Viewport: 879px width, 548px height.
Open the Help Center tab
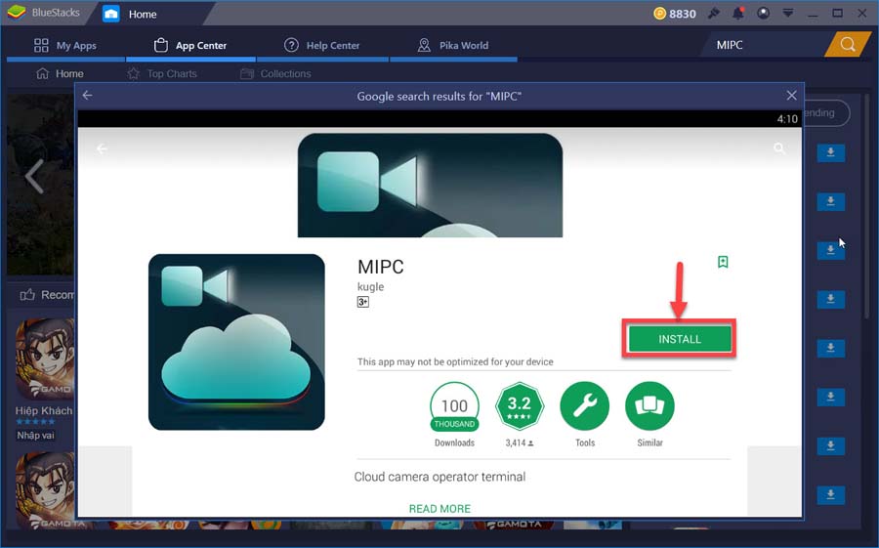tap(322, 46)
